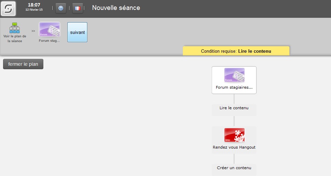Screen dimensions: 331x176
Task: Open the red Wiki puzzle icon
Action: [234, 135]
